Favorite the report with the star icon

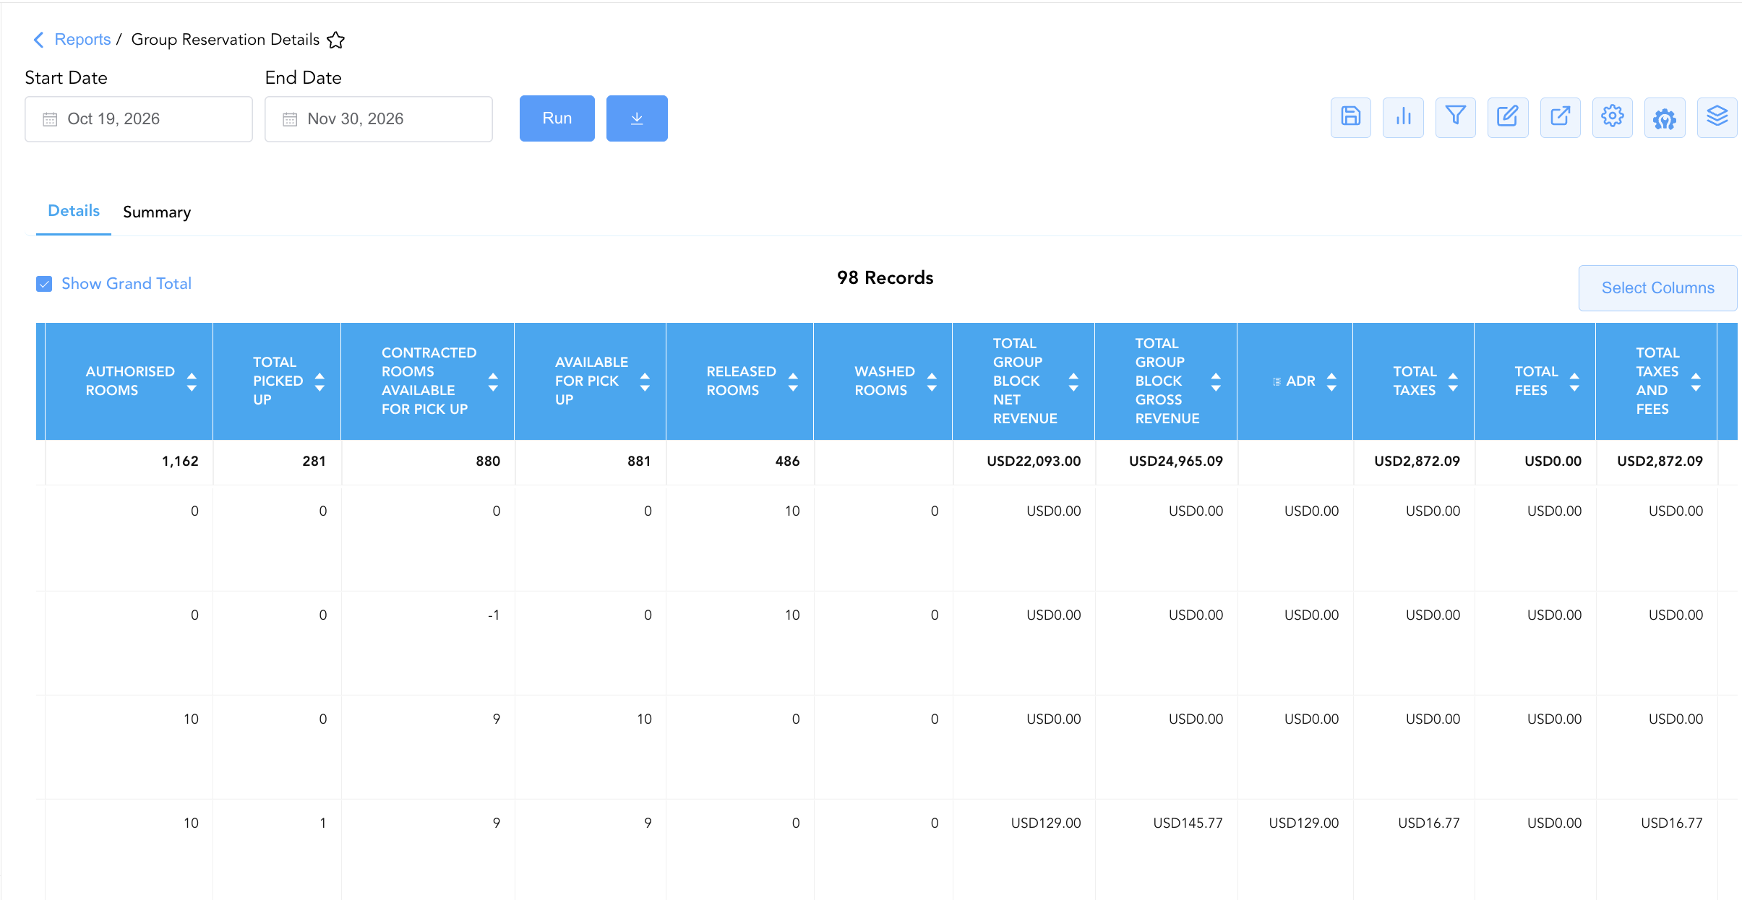[335, 40]
